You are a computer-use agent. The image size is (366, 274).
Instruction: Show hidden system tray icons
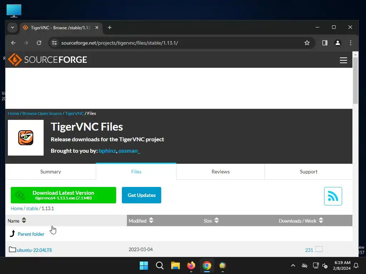293,265
